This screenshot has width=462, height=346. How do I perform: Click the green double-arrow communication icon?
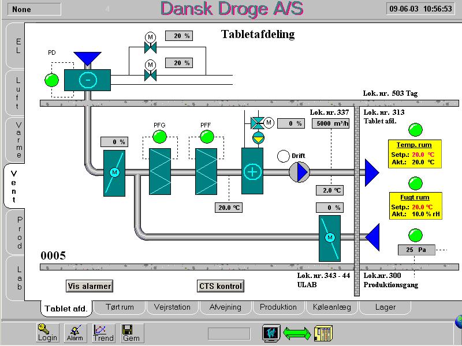[296, 333]
